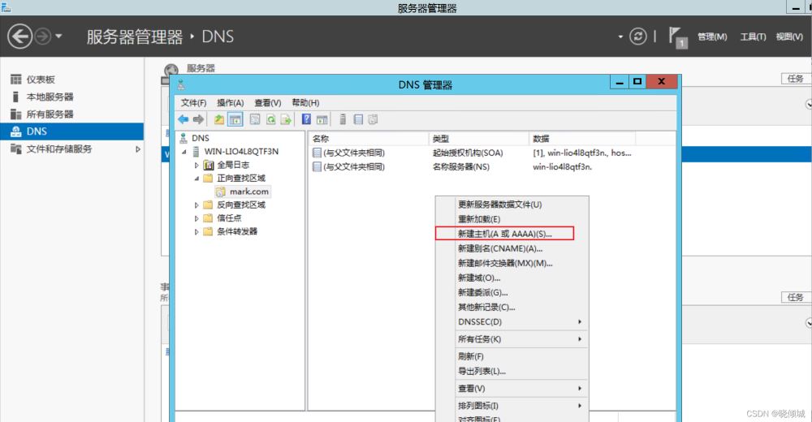The image size is (812, 422).
Task: Collapse the WIN-LIO4L8QTF3N server node
Action: 184,152
